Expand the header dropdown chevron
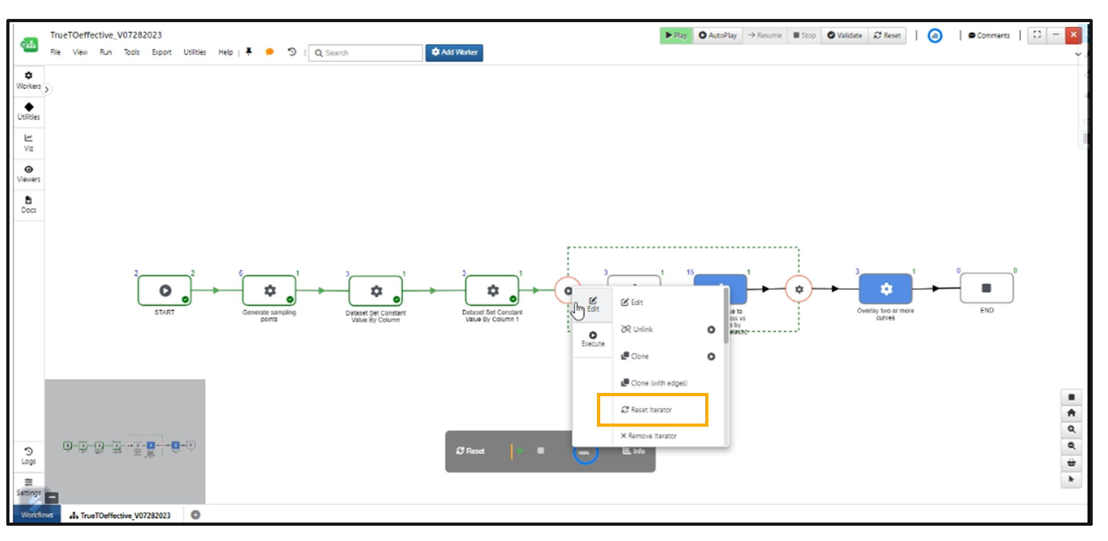The width and height of the screenshot is (1108, 541). tap(1078, 54)
